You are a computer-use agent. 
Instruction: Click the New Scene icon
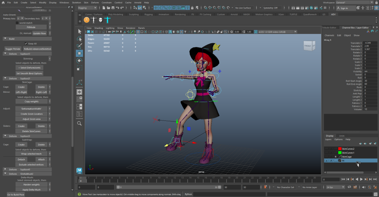point(104,8)
